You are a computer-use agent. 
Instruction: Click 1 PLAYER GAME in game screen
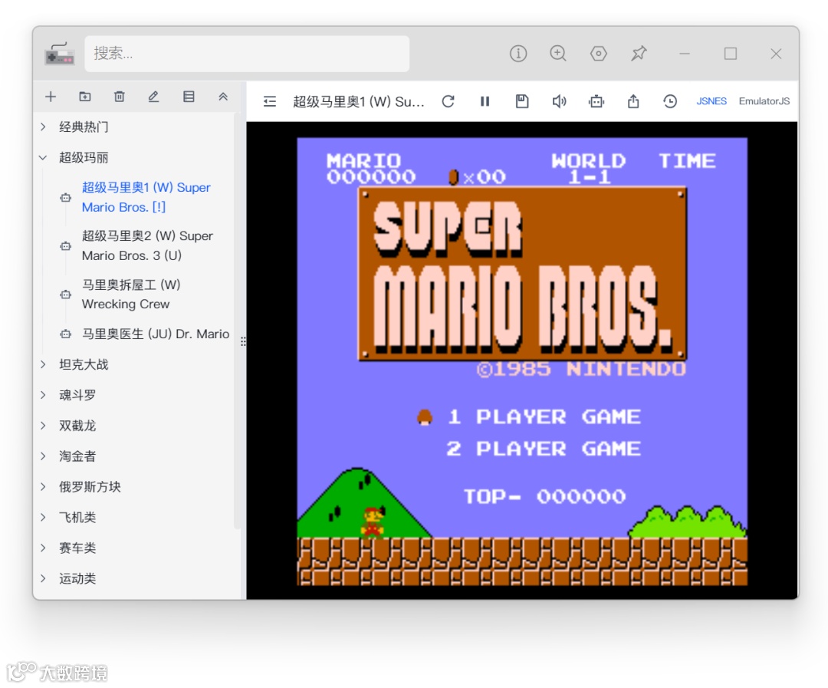click(x=544, y=417)
